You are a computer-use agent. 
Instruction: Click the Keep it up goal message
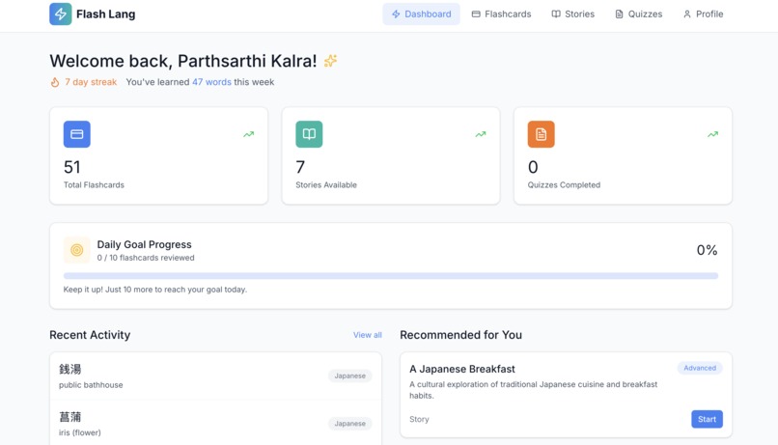[x=154, y=290]
